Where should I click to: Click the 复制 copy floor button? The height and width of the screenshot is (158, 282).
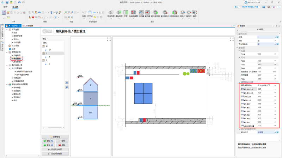coord(62,141)
